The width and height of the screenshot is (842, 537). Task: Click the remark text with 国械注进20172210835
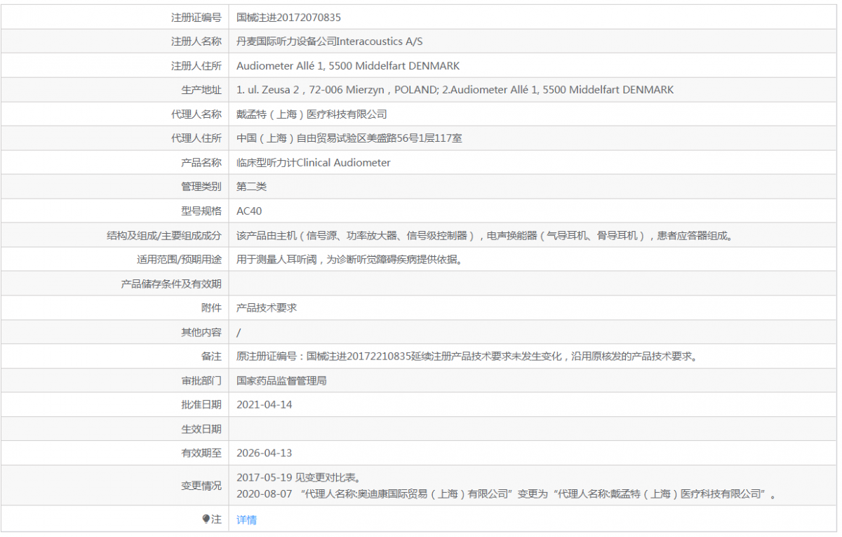[467, 357]
